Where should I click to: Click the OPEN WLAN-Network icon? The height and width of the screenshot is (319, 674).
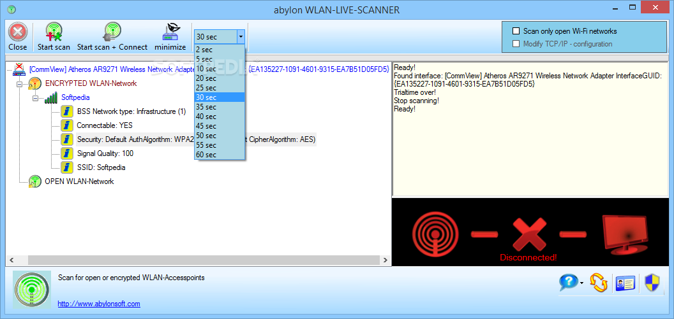pyautogui.click(x=34, y=181)
